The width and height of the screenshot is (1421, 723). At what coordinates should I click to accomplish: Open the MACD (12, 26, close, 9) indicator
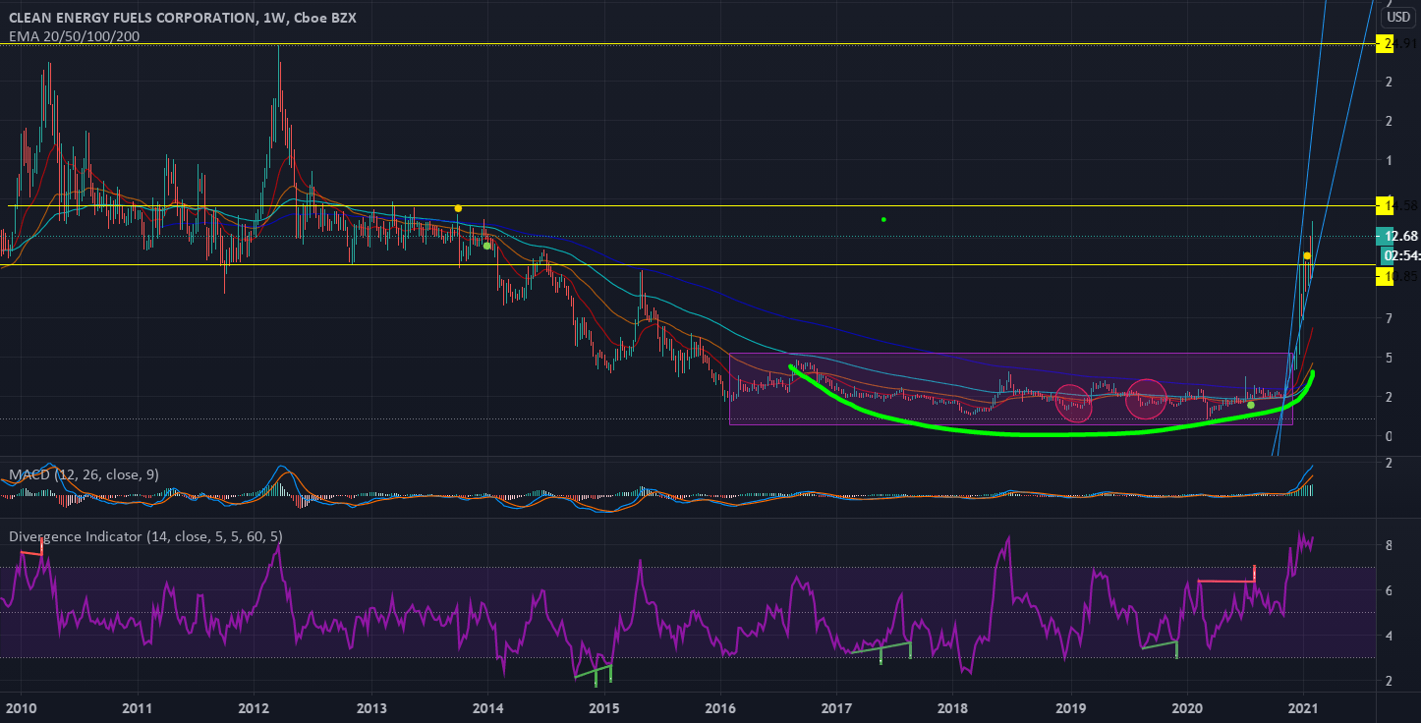coord(84,474)
